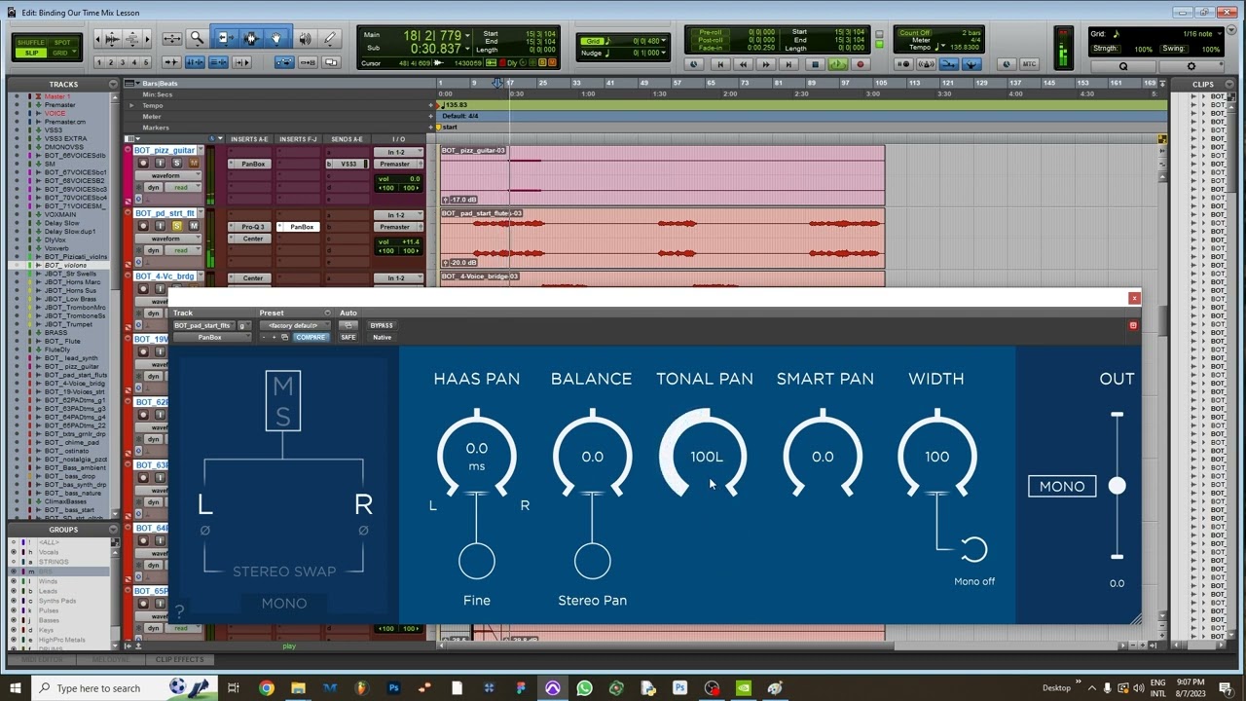Click the Stop transport button
The height and width of the screenshot is (701, 1246).
816,64
